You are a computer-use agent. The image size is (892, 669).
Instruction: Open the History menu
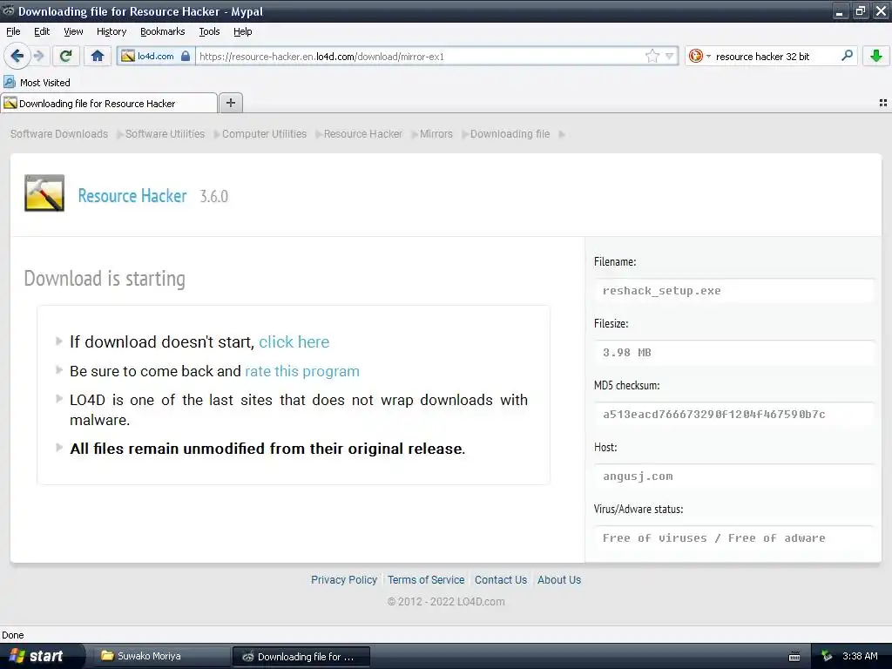tap(111, 31)
